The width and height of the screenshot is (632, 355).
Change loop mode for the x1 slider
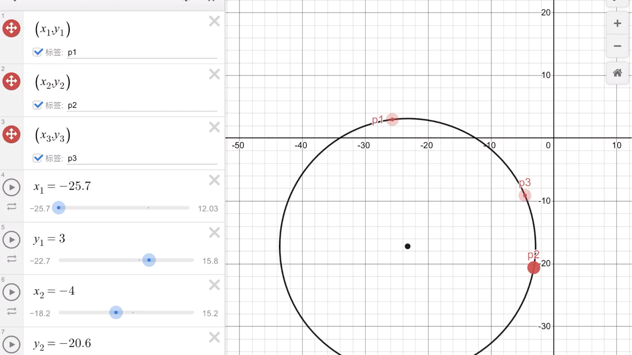coord(11,206)
